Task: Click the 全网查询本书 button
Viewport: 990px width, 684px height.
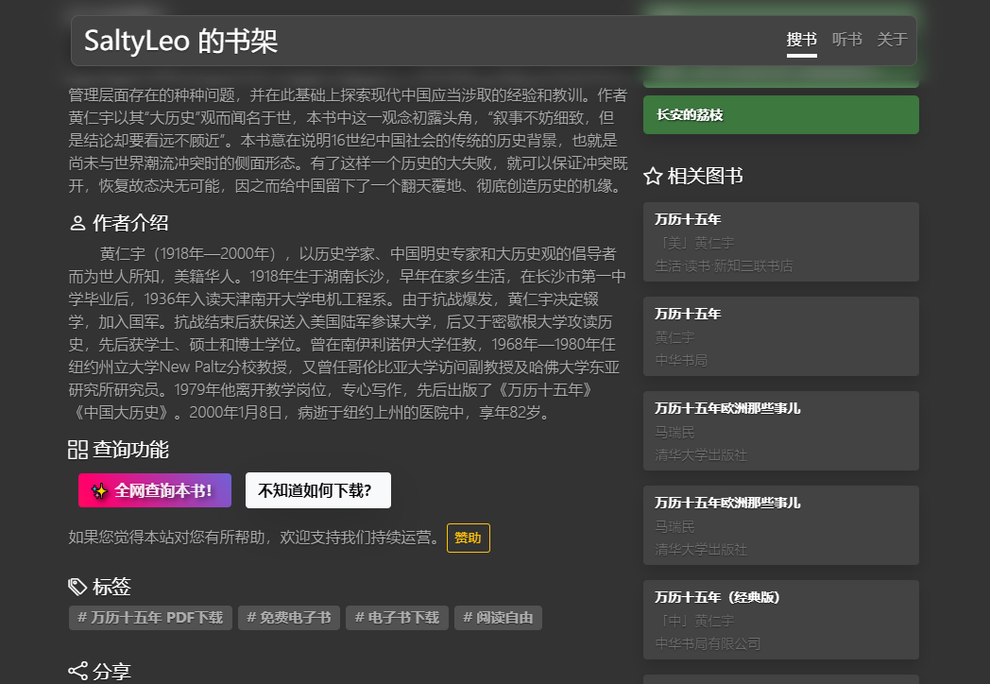Action: point(154,490)
